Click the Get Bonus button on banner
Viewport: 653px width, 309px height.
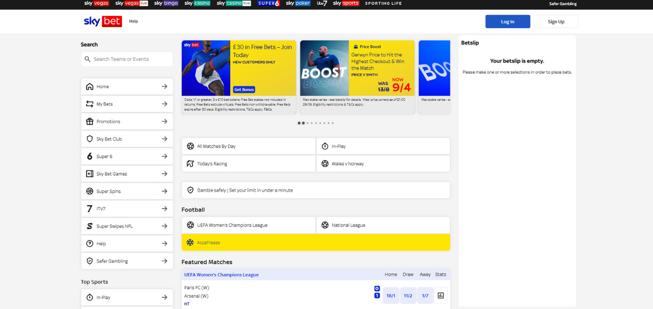click(244, 90)
